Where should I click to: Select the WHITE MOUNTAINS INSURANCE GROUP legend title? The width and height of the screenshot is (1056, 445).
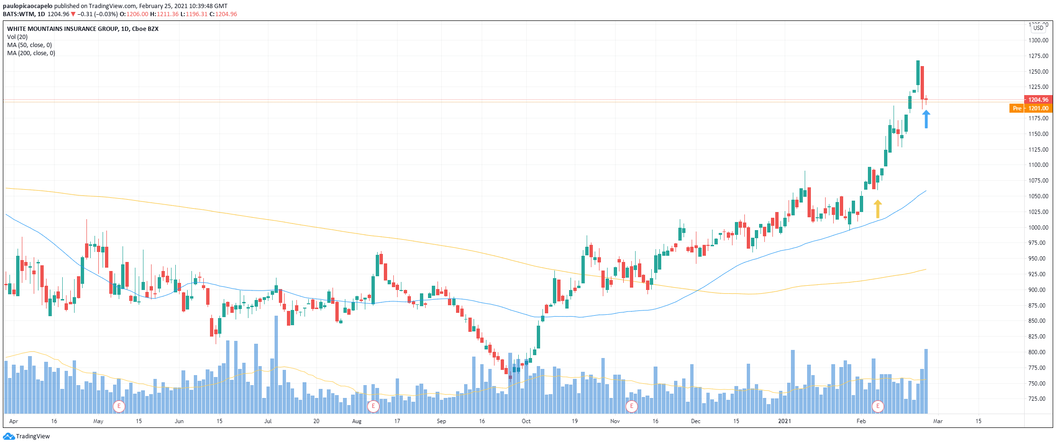[x=83, y=29]
